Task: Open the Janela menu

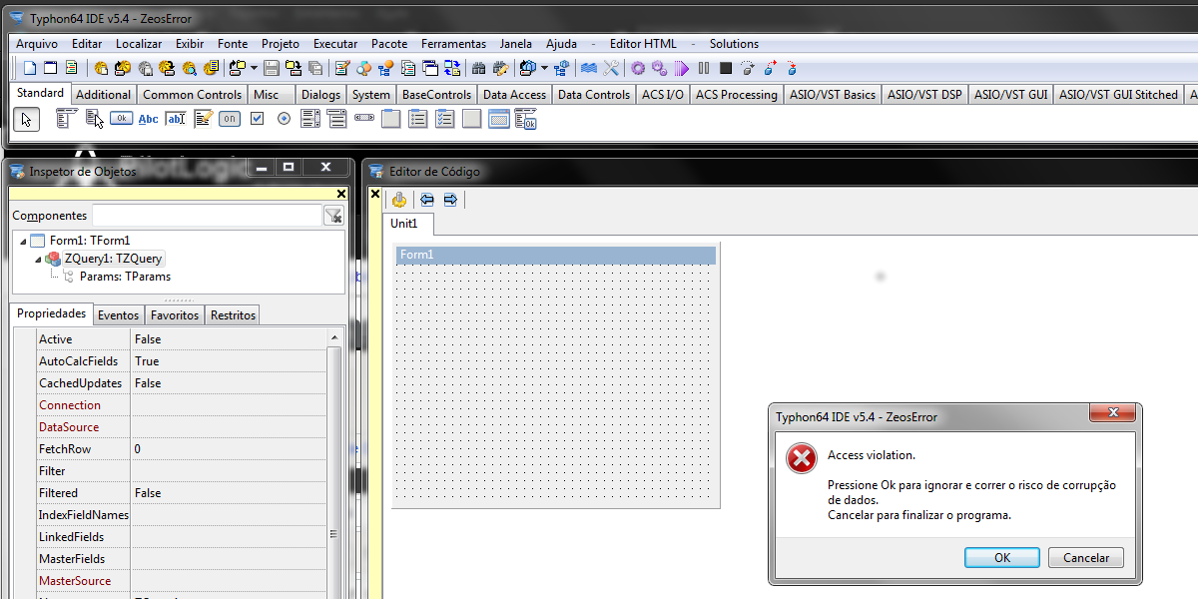Action: coord(516,44)
